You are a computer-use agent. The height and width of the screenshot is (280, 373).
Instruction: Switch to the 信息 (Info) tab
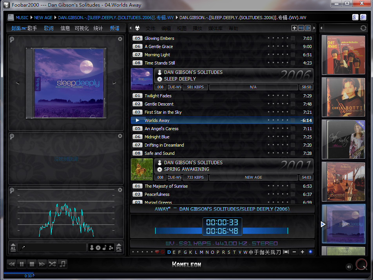click(65, 28)
